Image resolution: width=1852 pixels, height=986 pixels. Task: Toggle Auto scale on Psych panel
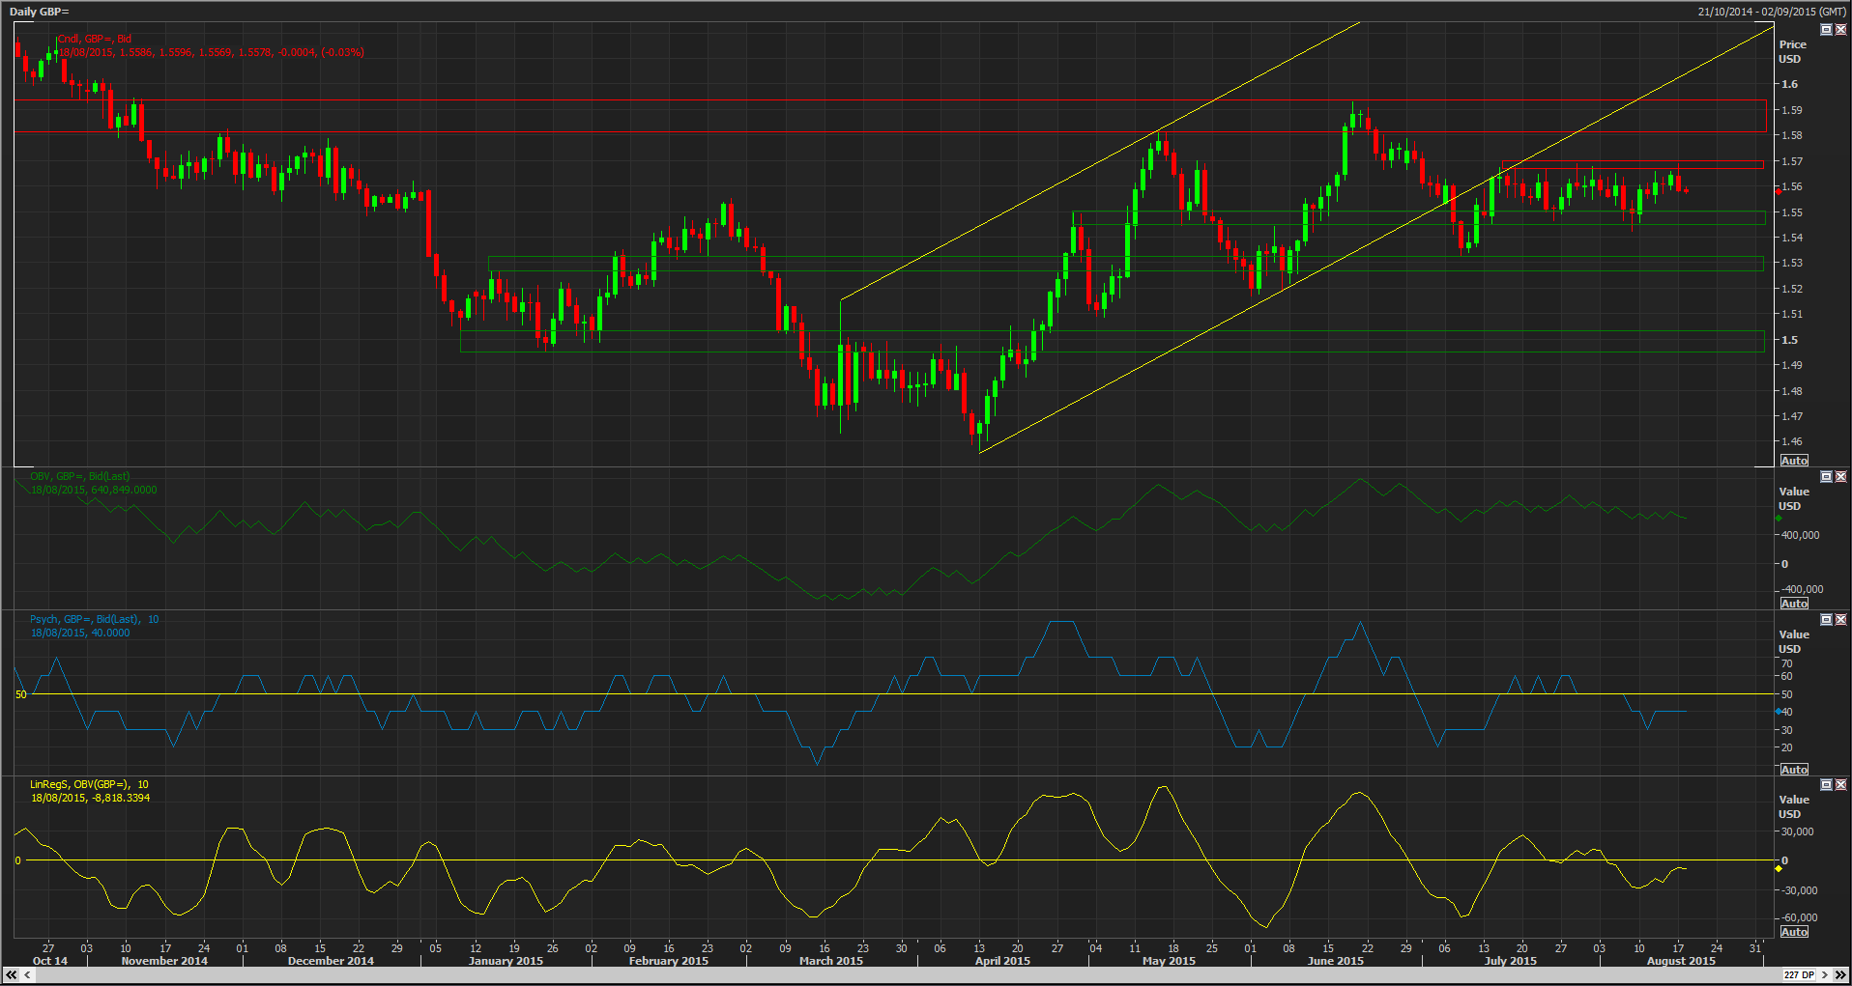coord(1794,770)
